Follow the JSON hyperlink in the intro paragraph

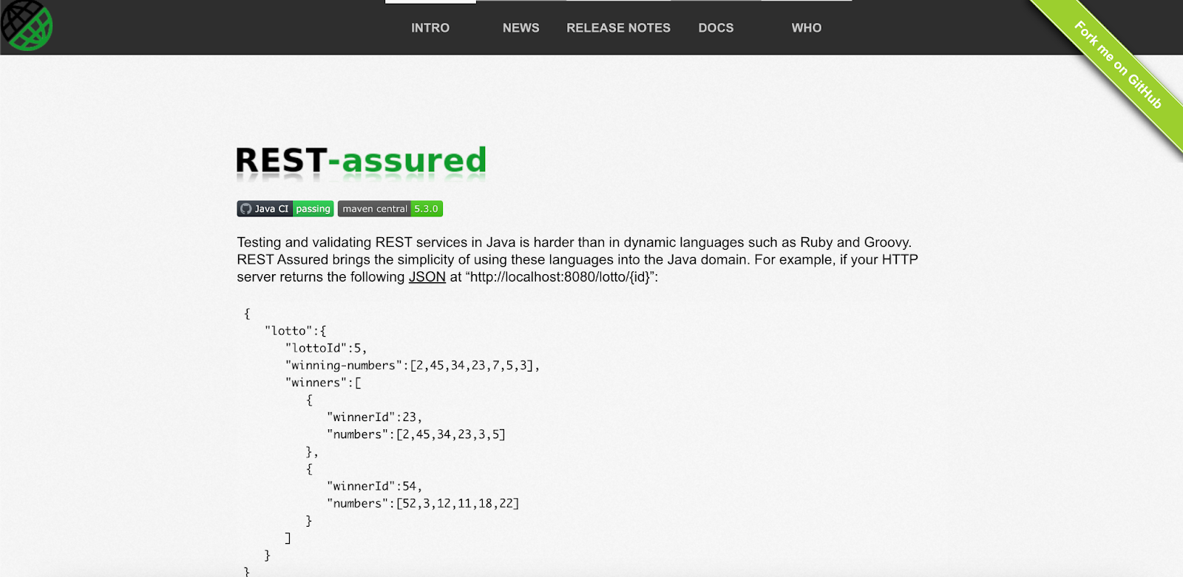tap(427, 277)
